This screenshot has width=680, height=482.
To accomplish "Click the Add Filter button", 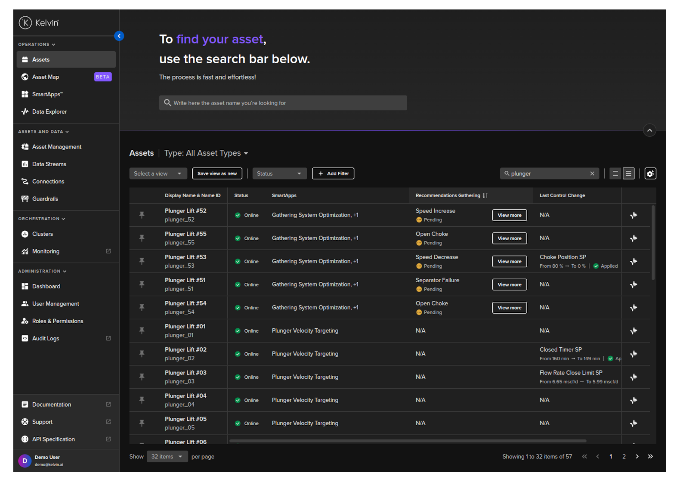I will click(333, 173).
